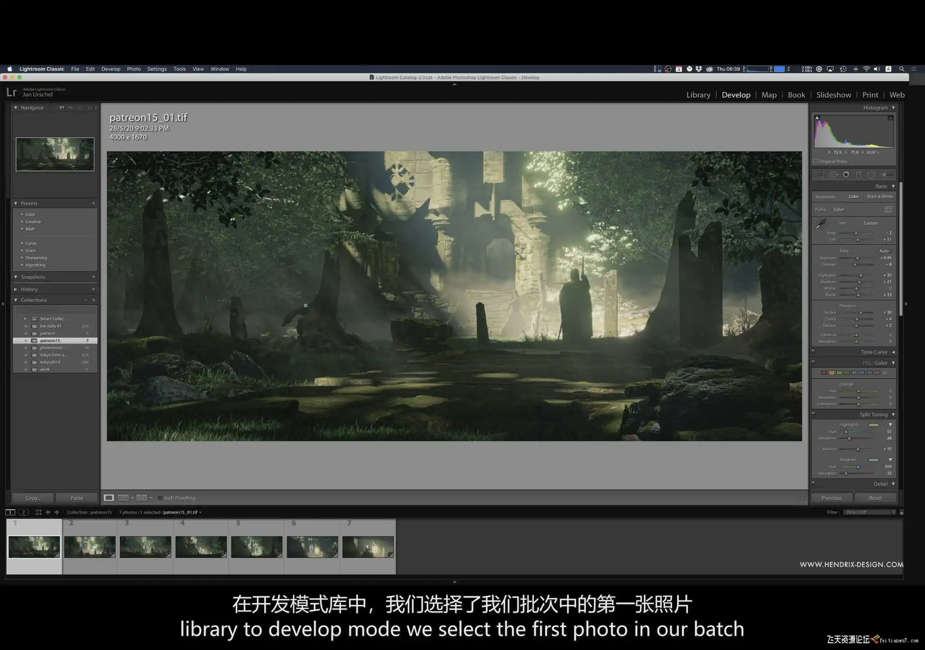Select the Spot Removal tool
Image resolution: width=925 pixels, height=650 pixels.
click(x=833, y=175)
